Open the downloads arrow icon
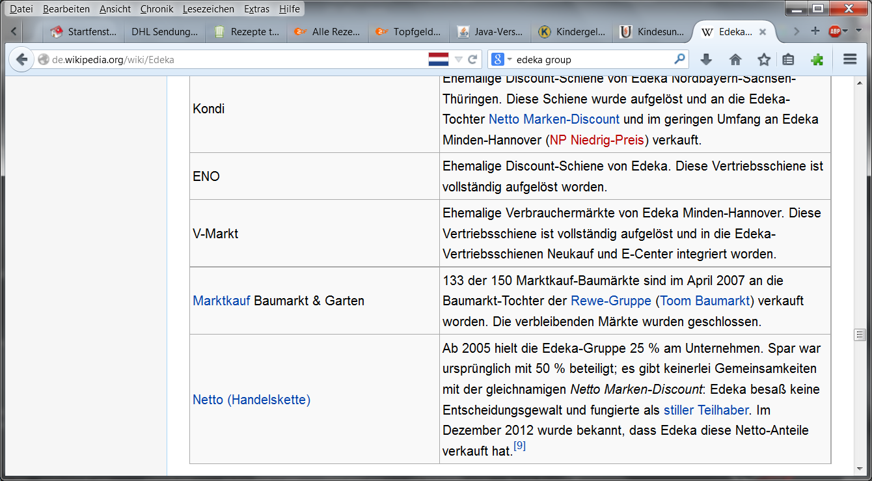The width and height of the screenshot is (872, 481). tap(706, 59)
